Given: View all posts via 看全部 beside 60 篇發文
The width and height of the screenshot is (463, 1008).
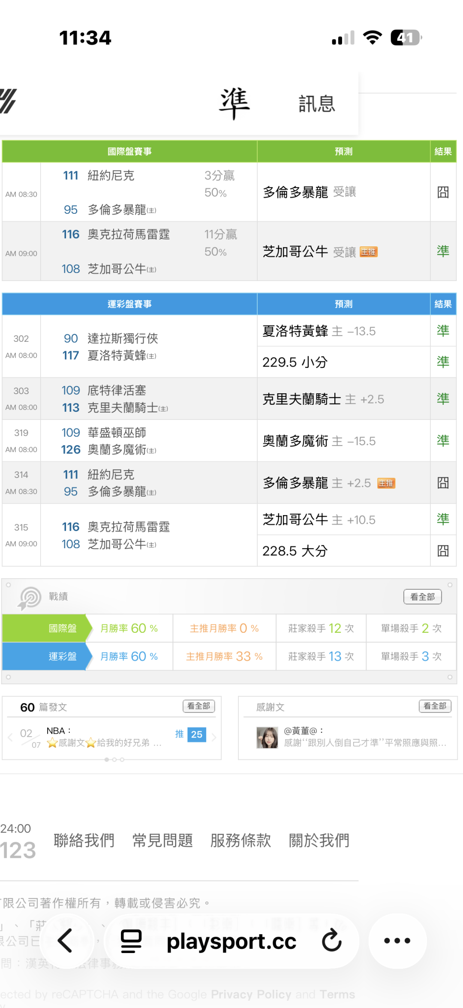Looking at the screenshot, I should pos(198,706).
